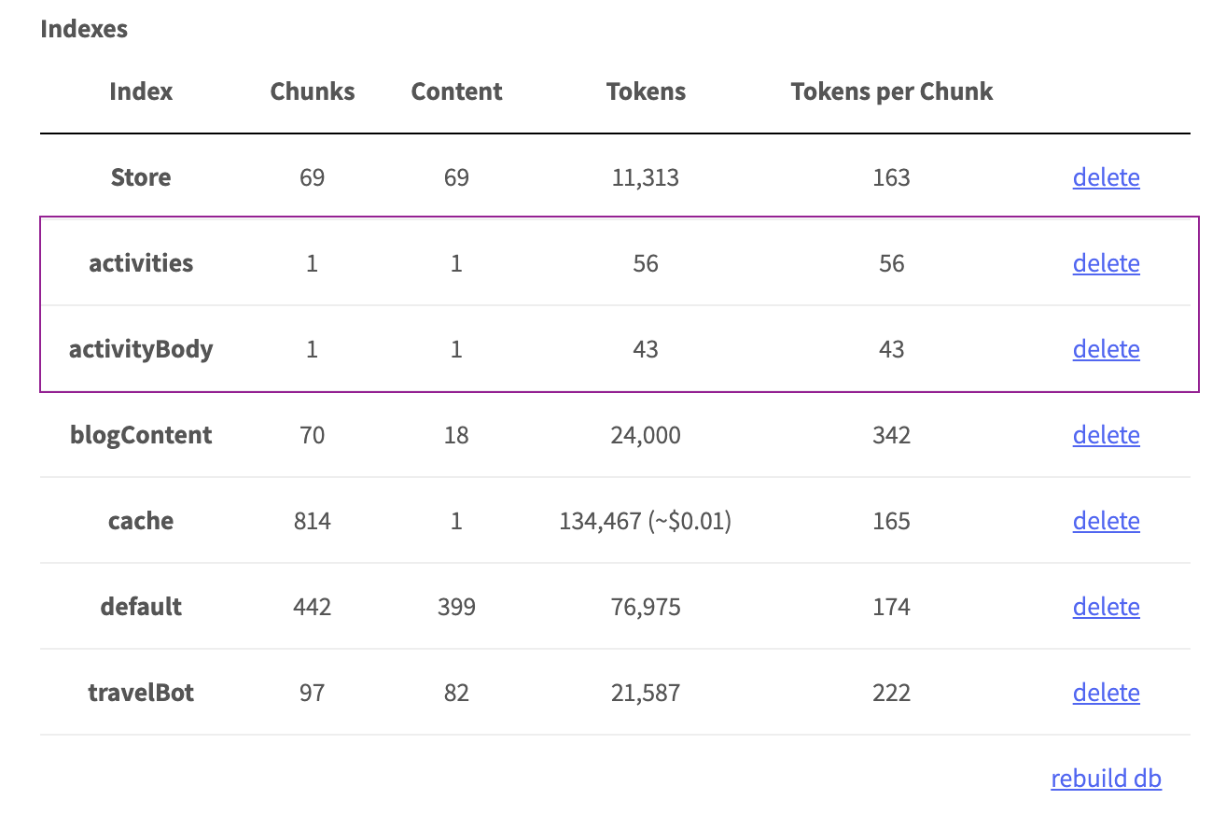Delete the travelBot index
Screen dimensions: 1226x814
pos(1106,693)
